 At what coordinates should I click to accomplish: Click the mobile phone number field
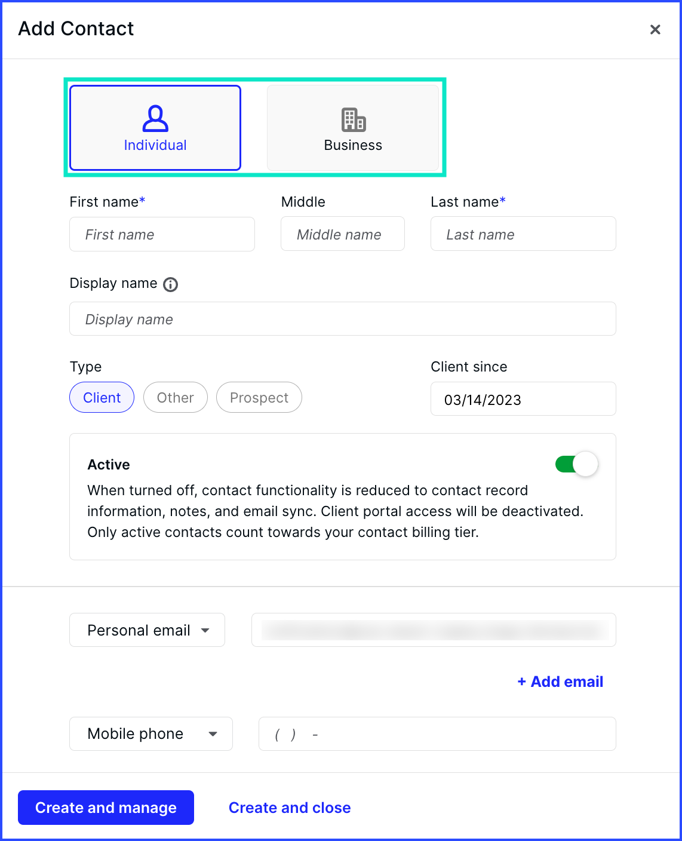coord(437,733)
